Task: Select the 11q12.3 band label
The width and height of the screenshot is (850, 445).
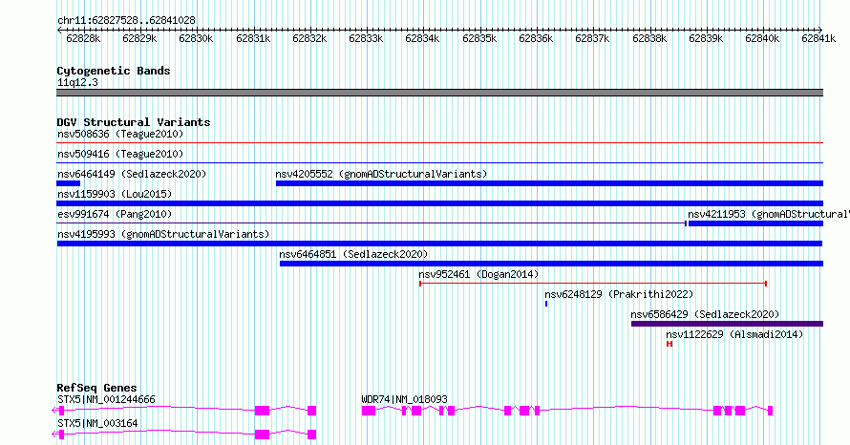Action: (x=77, y=82)
